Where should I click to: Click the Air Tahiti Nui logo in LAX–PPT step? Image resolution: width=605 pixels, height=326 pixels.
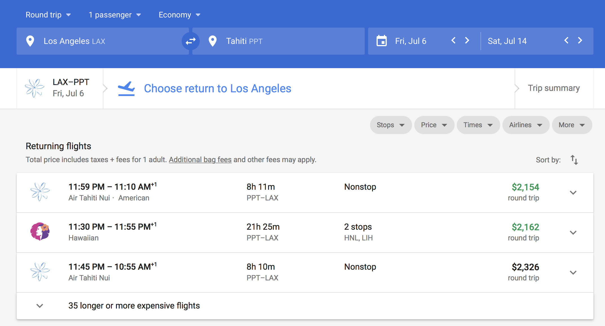tap(34, 88)
